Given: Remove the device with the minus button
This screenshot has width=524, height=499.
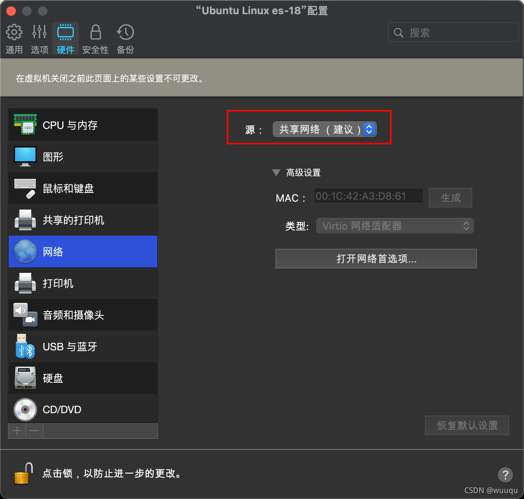Looking at the screenshot, I should pyautogui.click(x=34, y=431).
